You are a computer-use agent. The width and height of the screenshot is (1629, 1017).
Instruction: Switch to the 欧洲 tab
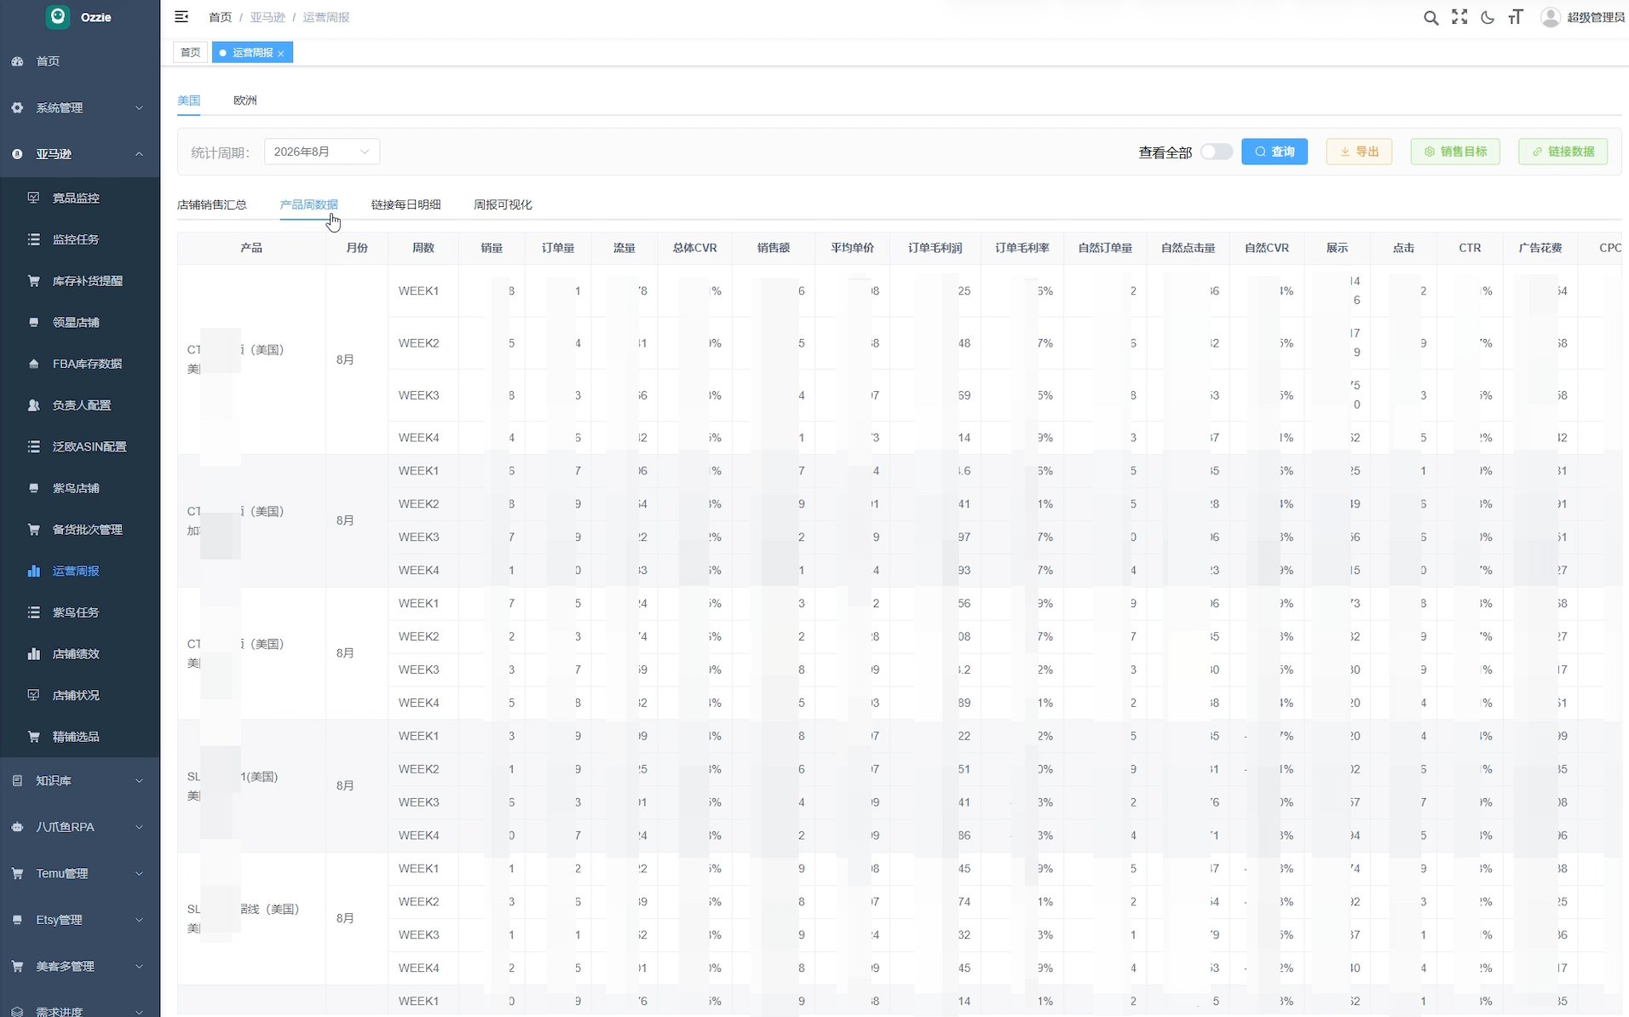tap(245, 101)
